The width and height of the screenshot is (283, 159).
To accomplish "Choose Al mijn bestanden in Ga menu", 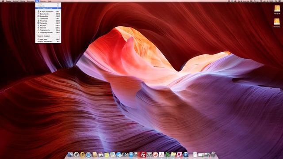I will (48, 11).
